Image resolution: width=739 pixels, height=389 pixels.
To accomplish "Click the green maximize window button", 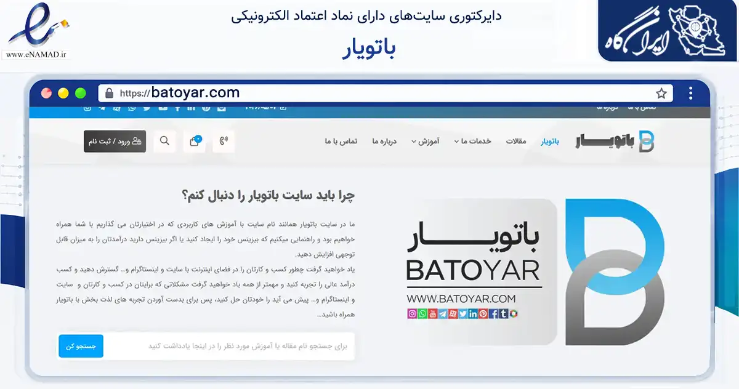I will pyautogui.click(x=80, y=94).
